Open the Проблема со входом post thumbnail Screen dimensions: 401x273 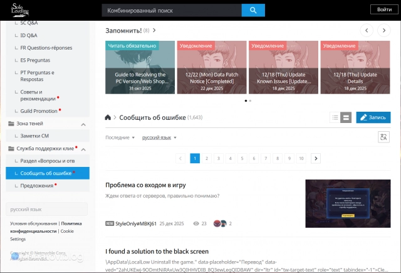[x=348, y=203]
